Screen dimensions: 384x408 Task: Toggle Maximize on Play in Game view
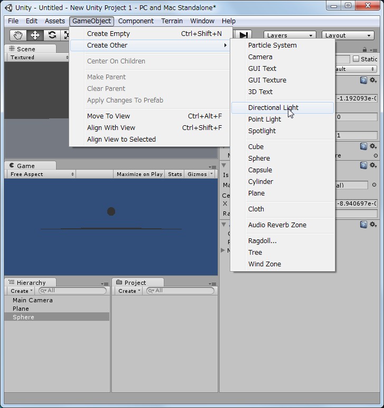coord(139,174)
